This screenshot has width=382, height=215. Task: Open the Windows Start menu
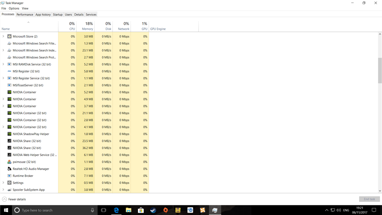click(x=6, y=210)
